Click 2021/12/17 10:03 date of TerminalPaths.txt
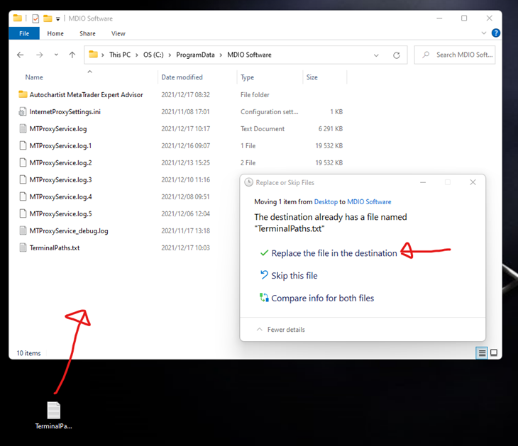This screenshot has height=446, width=518. click(x=185, y=248)
